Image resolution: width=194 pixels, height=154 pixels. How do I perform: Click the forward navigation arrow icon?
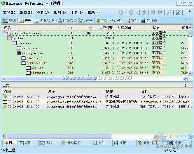pyautogui.click(x=131, y=12)
